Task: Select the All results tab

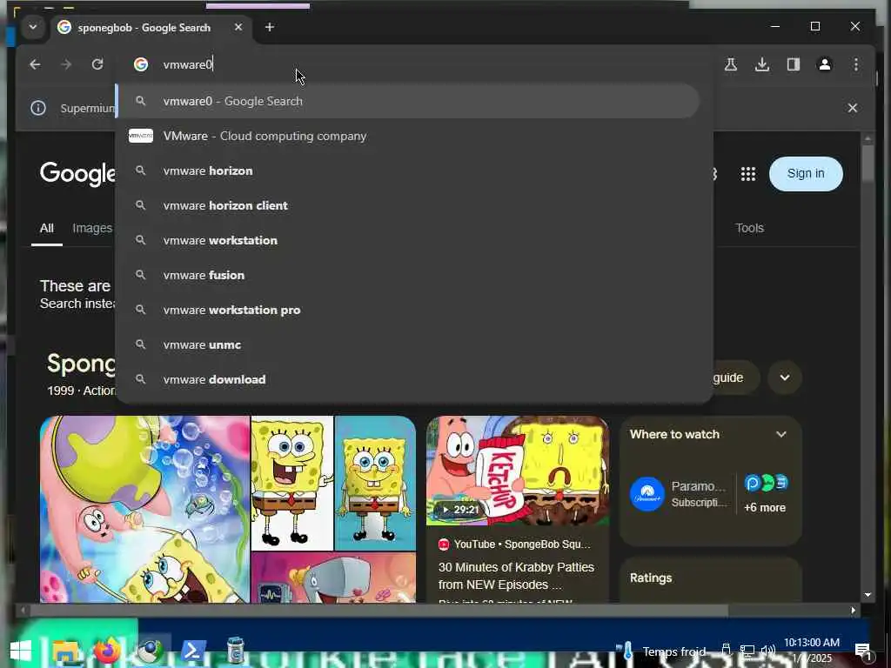Action: [47, 229]
